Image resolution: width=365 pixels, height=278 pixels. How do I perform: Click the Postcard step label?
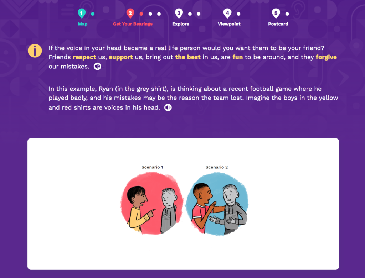(278, 24)
